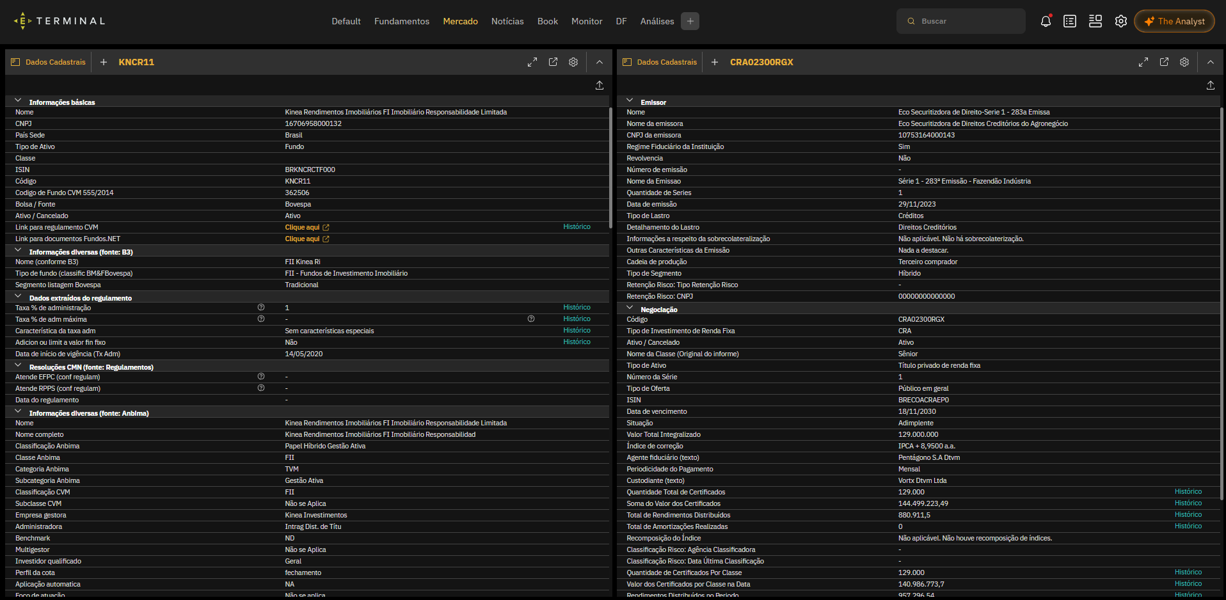Collapse Informações diversas (fonte: Anbima) section

[18, 412]
